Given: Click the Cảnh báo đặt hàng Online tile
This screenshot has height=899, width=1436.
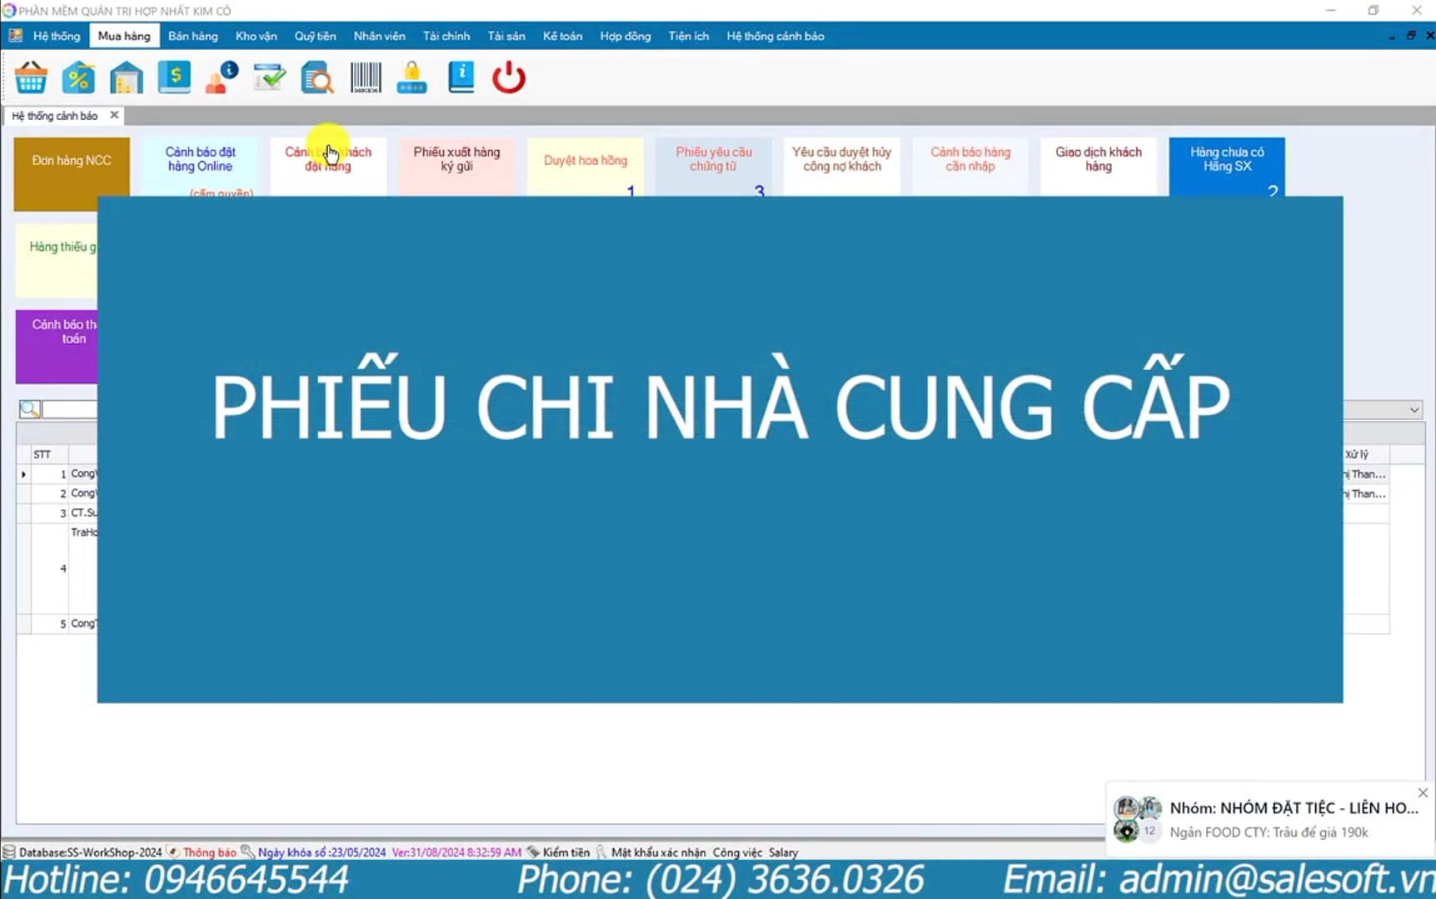Looking at the screenshot, I should pos(200,167).
